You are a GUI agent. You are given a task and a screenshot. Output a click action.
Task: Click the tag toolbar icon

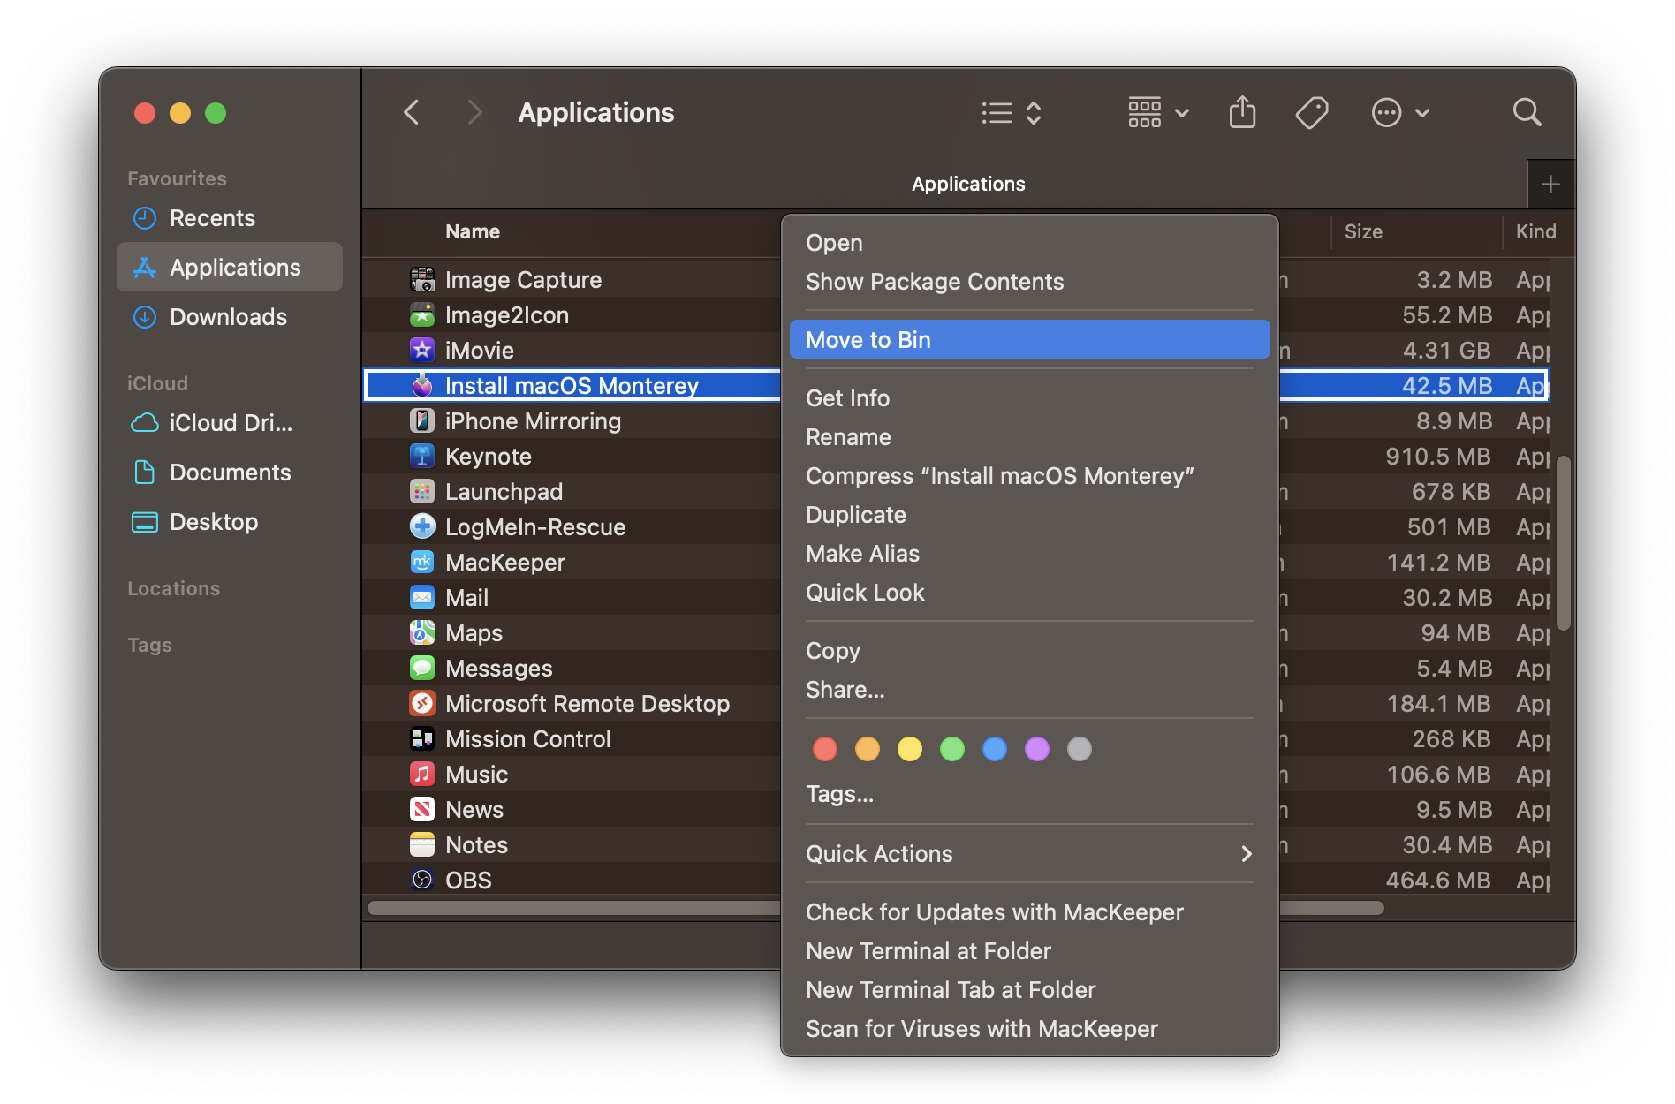[1312, 112]
